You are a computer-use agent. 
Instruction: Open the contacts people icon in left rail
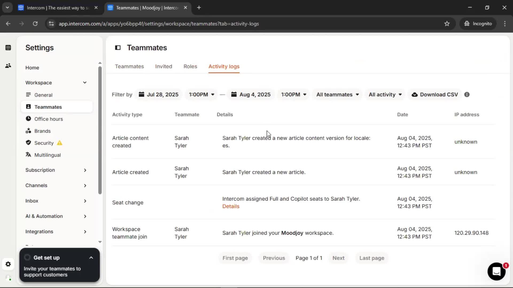pyautogui.click(x=8, y=66)
